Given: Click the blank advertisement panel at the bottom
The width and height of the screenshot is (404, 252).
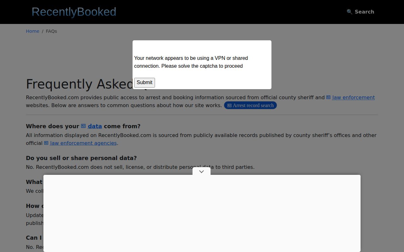Looking at the screenshot, I should pyautogui.click(x=202, y=213).
